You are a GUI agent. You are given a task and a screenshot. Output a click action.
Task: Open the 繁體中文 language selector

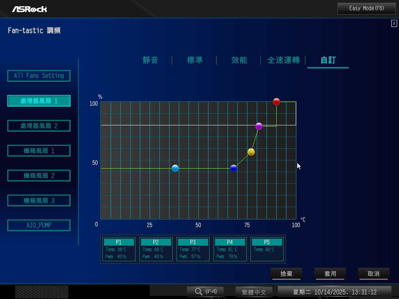254,292
